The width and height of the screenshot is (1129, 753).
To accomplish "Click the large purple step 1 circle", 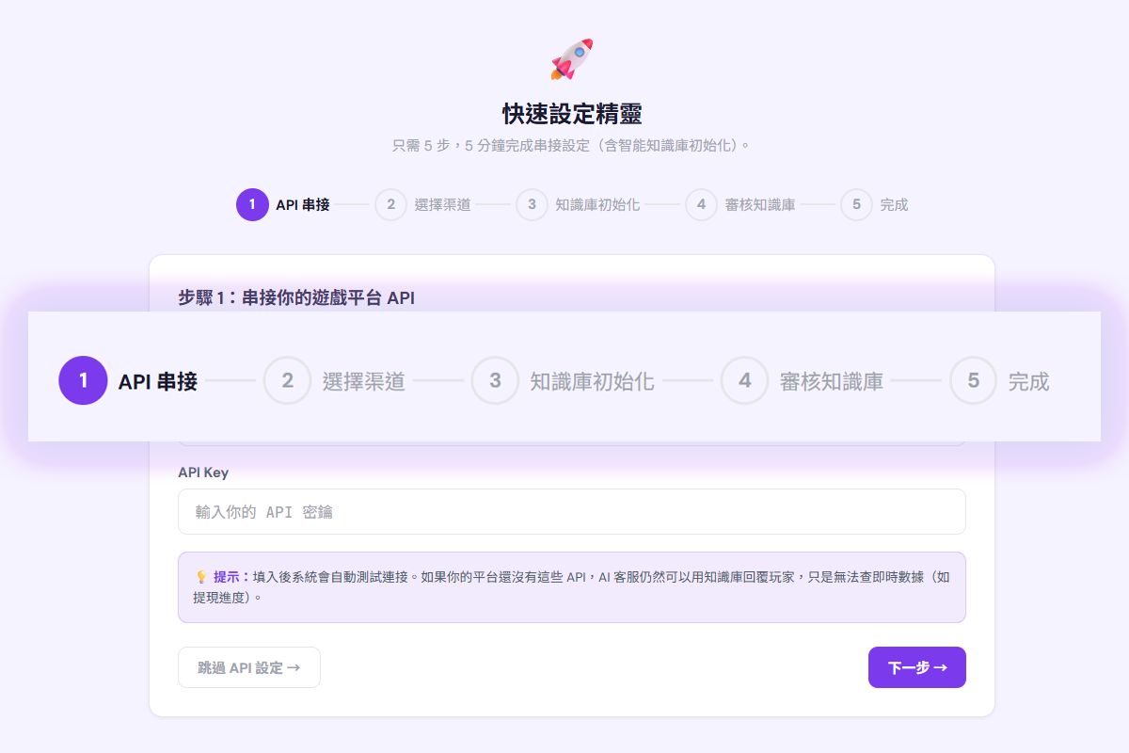I will tap(83, 380).
